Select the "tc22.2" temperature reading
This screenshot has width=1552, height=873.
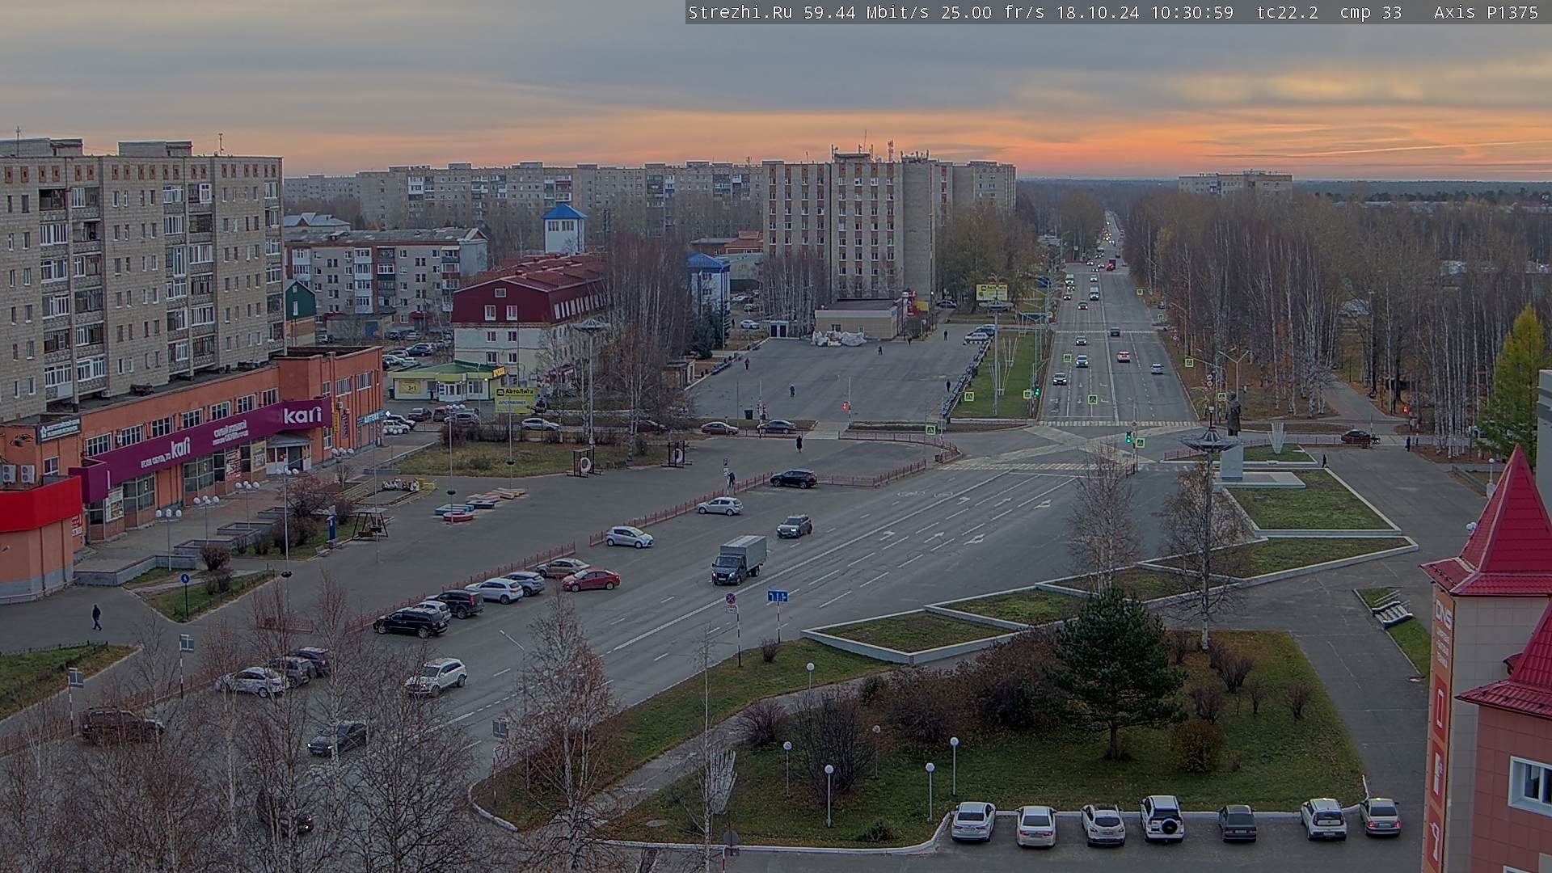pyautogui.click(x=1287, y=12)
